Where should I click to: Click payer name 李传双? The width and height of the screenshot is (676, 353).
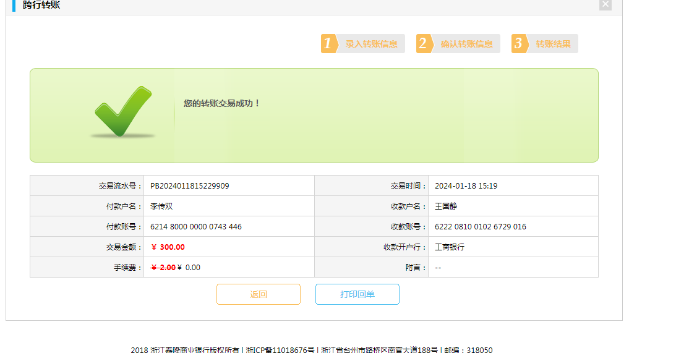[x=161, y=206]
